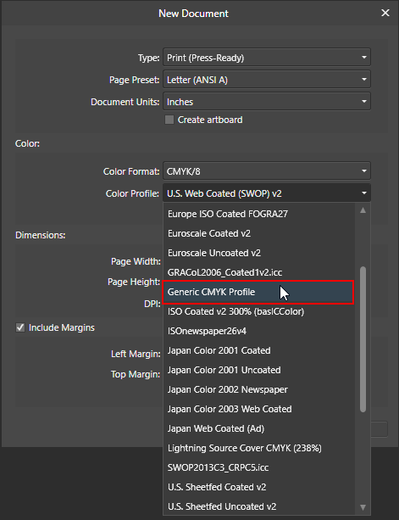Pick Euroscale Uncoated v2 profile
399x520 pixels.
(x=258, y=253)
